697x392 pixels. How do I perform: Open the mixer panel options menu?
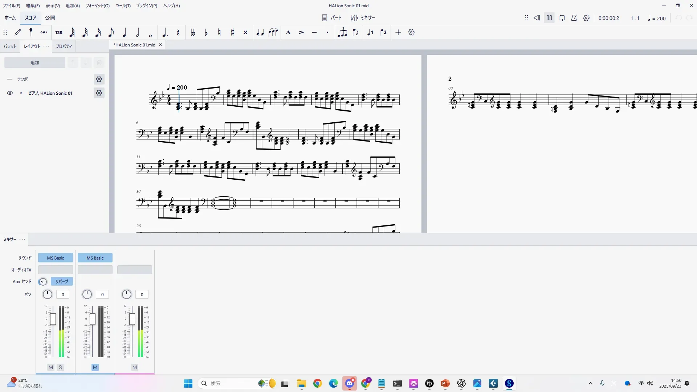22,239
